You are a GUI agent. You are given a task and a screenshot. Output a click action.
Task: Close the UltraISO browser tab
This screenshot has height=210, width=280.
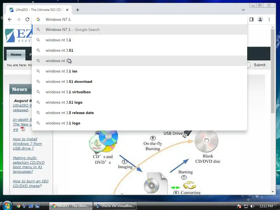(67, 10)
